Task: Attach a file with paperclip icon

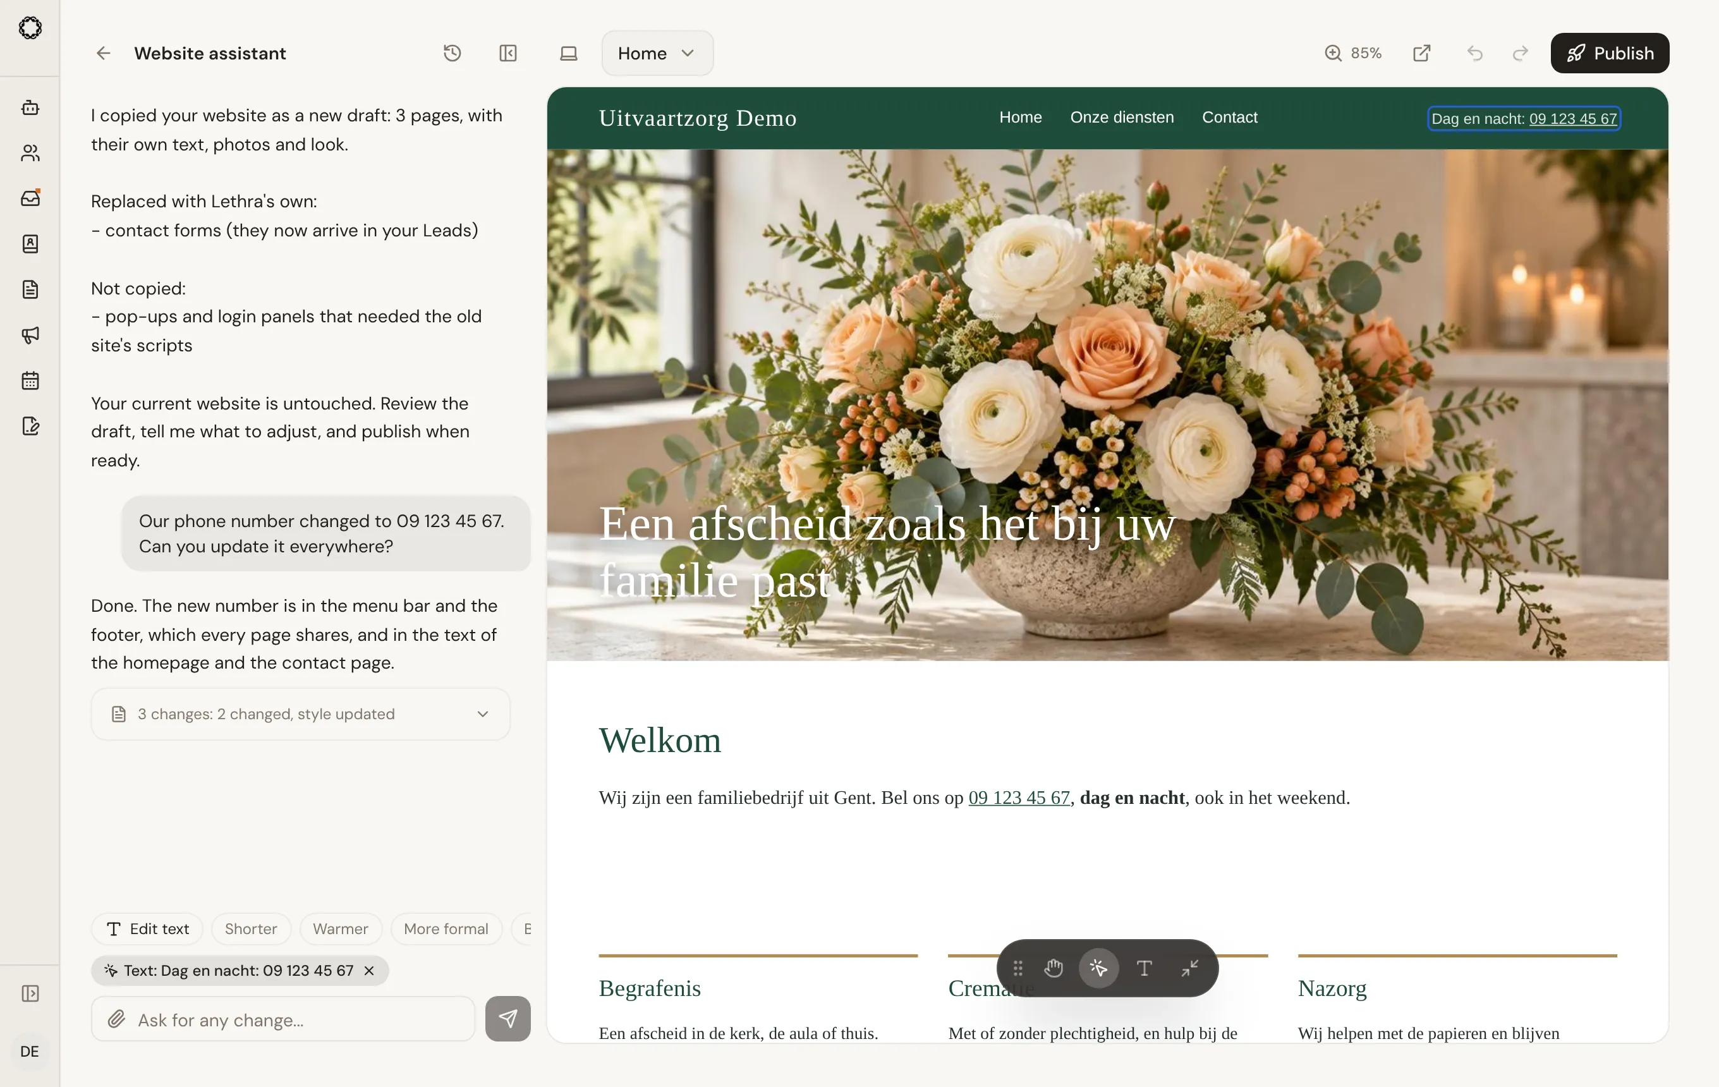Action: pos(116,1019)
